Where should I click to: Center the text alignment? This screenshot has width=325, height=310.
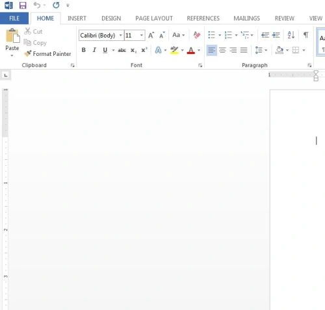click(x=222, y=50)
